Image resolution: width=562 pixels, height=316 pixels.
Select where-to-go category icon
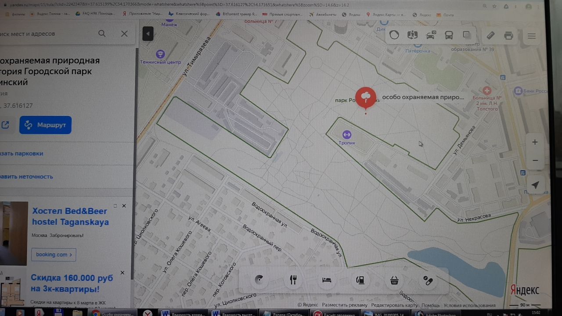click(259, 280)
